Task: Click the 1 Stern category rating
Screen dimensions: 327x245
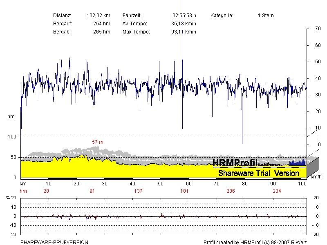Action: click(266, 16)
